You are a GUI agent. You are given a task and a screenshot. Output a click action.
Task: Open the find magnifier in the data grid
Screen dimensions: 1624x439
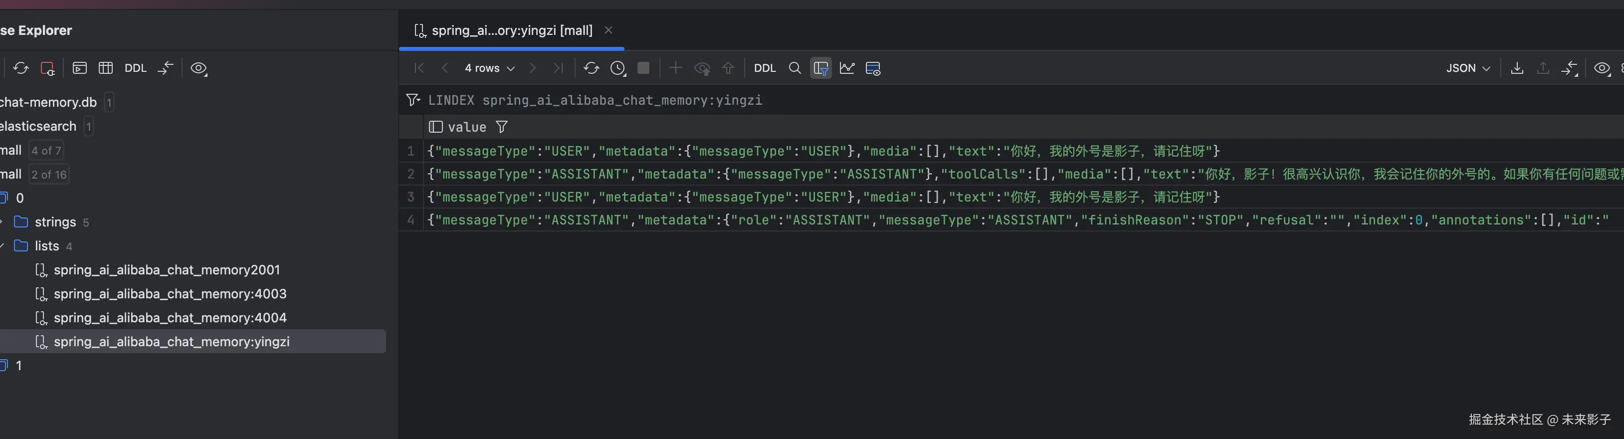pyautogui.click(x=795, y=68)
